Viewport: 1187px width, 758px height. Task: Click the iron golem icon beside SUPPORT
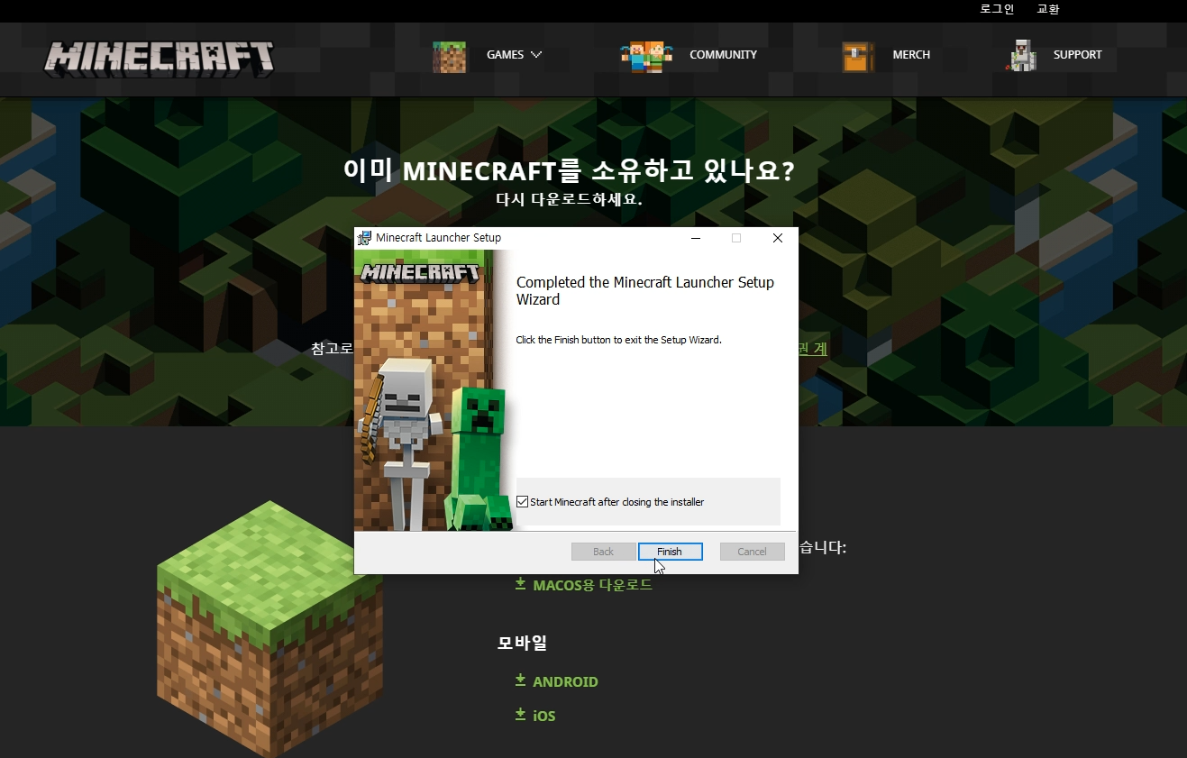pyautogui.click(x=1020, y=55)
